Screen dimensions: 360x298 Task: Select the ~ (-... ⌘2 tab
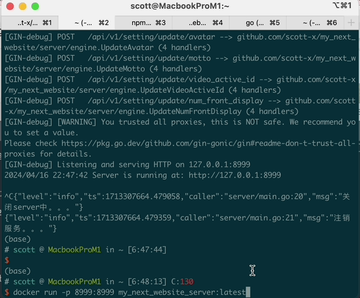click(x=87, y=23)
